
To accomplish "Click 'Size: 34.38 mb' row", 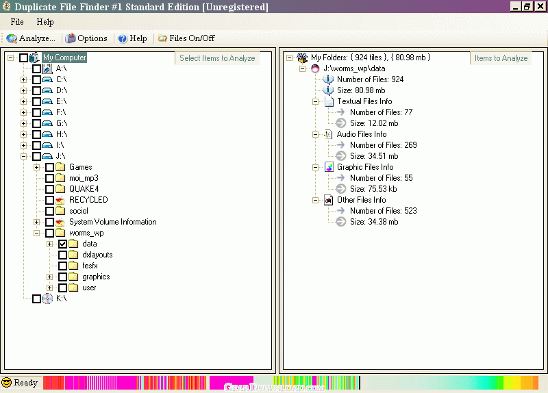I will [374, 222].
